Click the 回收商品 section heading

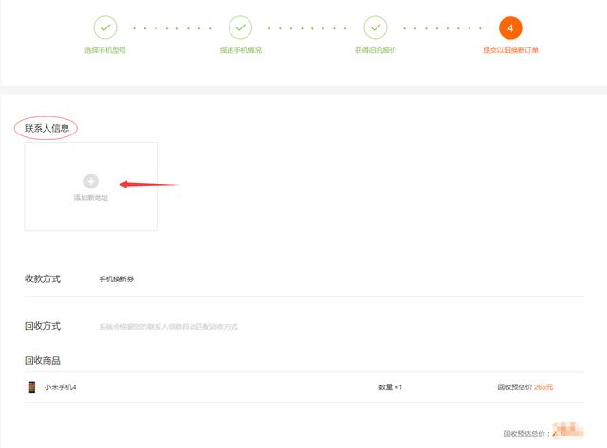[x=43, y=360]
